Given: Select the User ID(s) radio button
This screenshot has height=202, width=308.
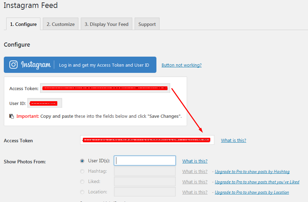Looking at the screenshot, I should click(x=82, y=161).
